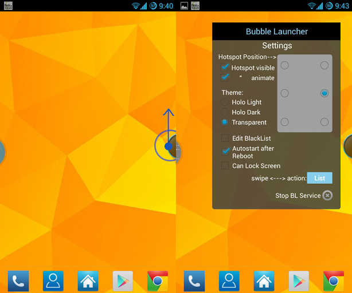Launch Chrome browser from right screenshot dock
The height and width of the screenshot is (293, 352).
(334, 281)
